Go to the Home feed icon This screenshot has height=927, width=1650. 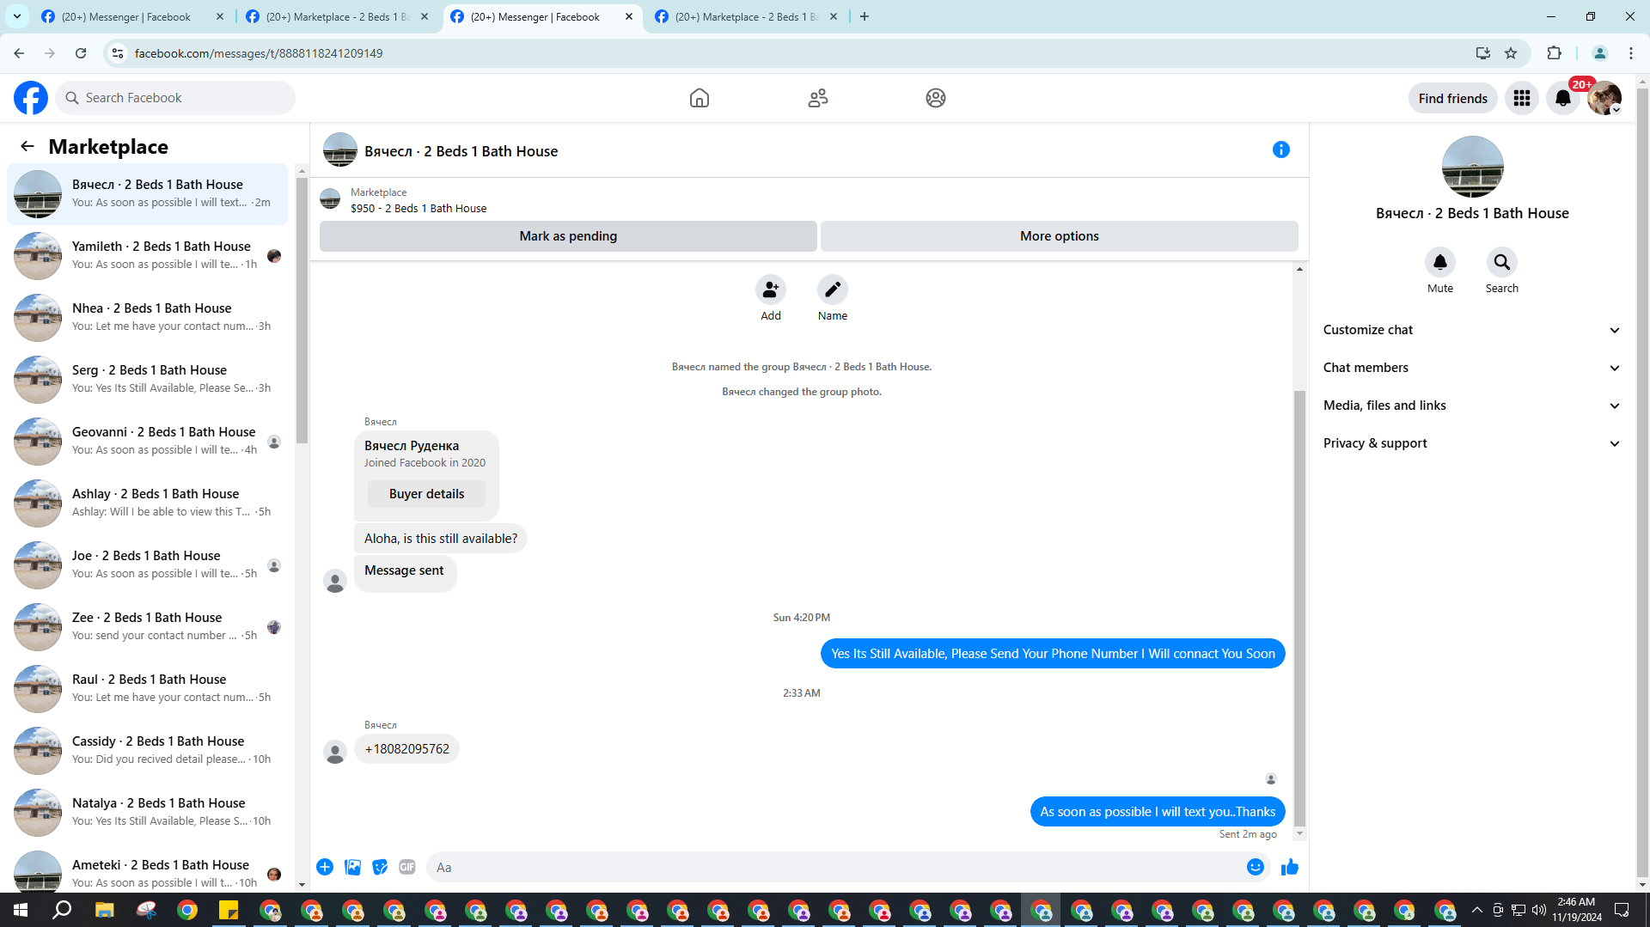pyautogui.click(x=700, y=98)
